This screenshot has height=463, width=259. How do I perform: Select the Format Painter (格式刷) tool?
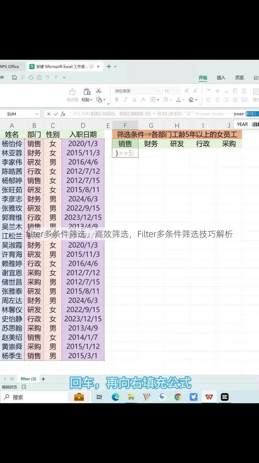pyautogui.click(x=72, y=94)
